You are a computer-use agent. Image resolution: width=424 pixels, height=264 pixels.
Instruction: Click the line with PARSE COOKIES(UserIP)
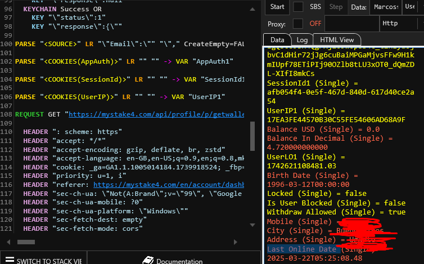click(120, 97)
